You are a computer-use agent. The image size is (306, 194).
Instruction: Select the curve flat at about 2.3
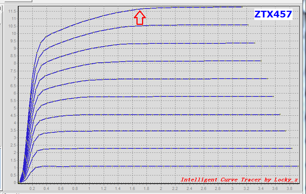tap(156, 148)
